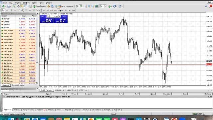Image resolution: width=213 pixels, height=120 pixels.
Task: Open the Сервис menu
Action: click(35, 3)
